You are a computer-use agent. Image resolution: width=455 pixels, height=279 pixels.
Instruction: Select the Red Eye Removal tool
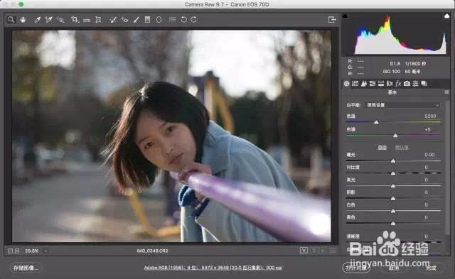click(125, 20)
